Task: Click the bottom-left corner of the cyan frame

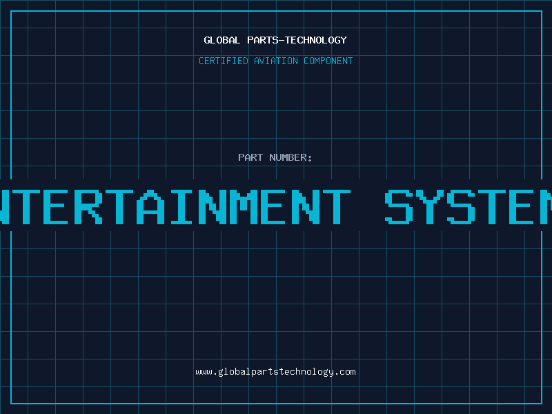Action: coord(10,404)
